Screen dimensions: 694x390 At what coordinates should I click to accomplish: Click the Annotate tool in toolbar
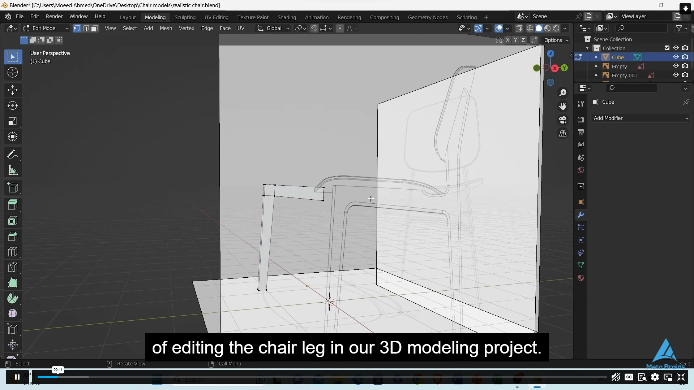tap(13, 154)
